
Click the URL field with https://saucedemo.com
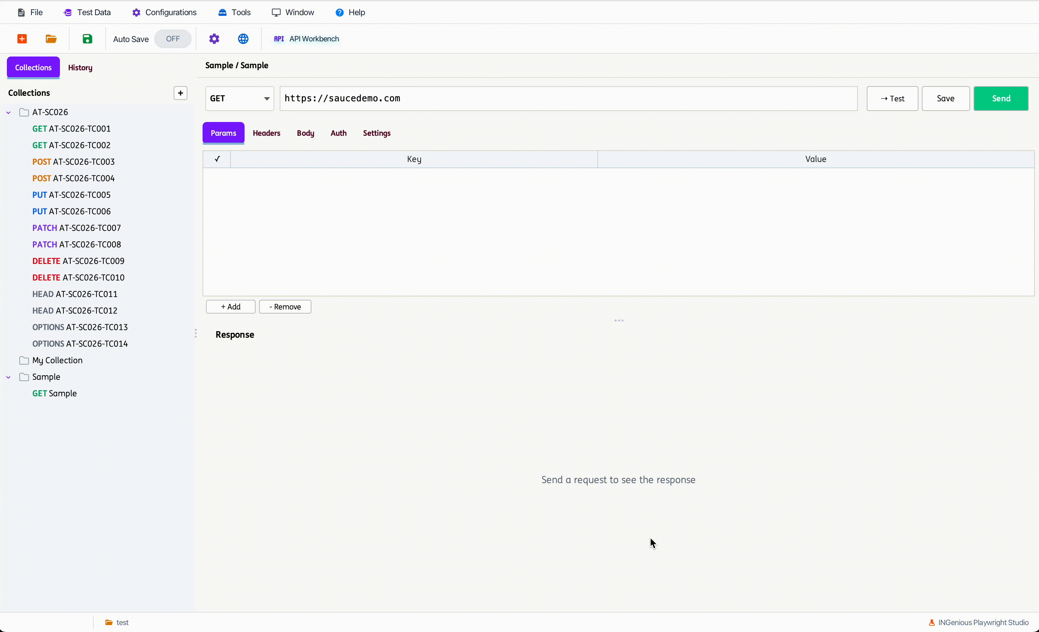click(x=568, y=98)
